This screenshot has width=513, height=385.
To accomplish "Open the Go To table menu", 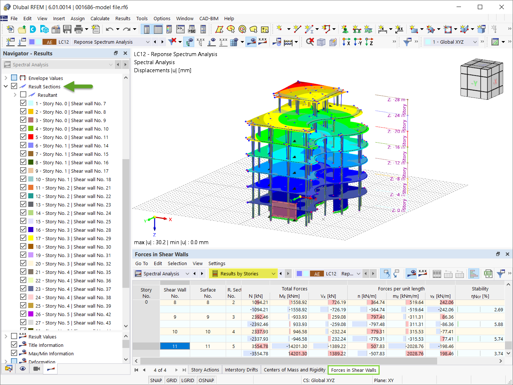I will point(141,263).
